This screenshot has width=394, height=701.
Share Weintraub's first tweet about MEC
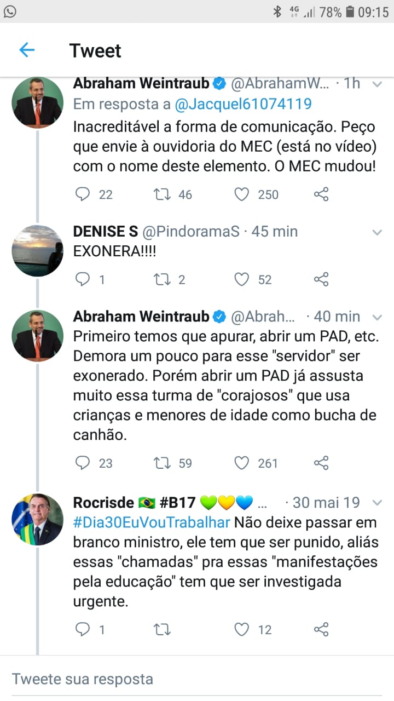(321, 194)
